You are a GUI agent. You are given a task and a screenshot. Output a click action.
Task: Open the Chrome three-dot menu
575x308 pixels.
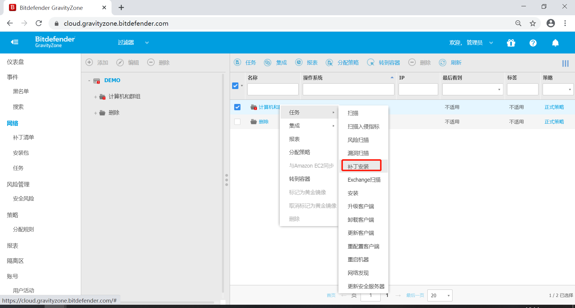click(x=565, y=23)
